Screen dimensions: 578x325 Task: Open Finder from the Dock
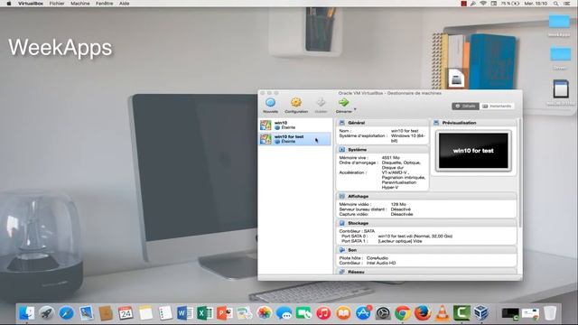click(x=27, y=313)
